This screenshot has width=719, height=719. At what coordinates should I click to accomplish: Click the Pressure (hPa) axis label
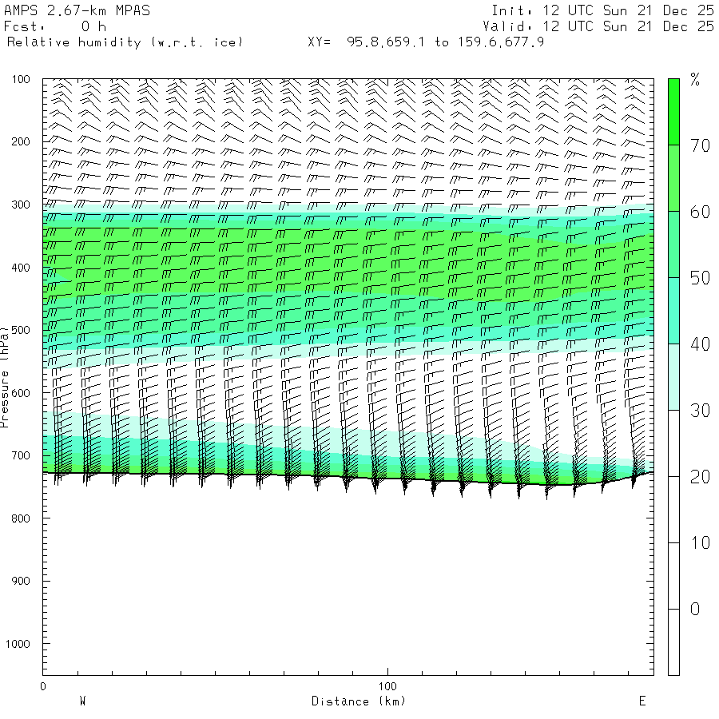pyautogui.click(x=6, y=375)
